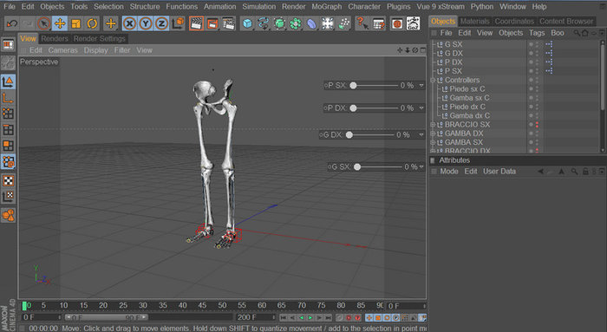The height and width of the screenshot is (332, 607).
Task: Open the Cameras viewport menu
Action: [62, 50]
